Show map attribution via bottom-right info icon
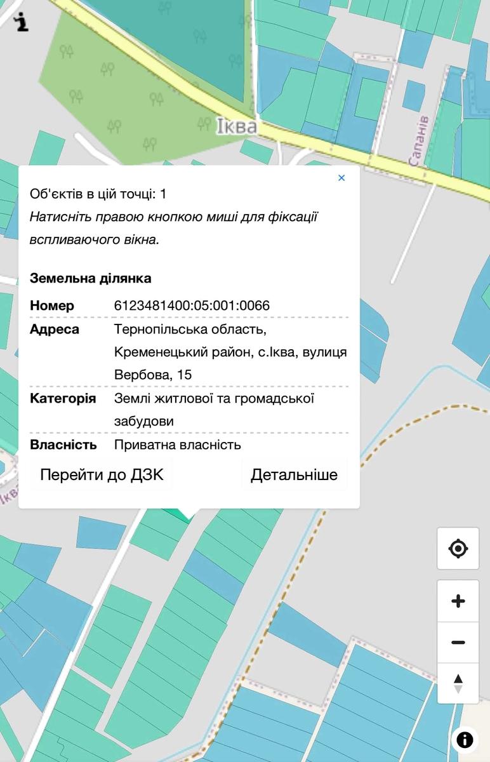 tap(465, 740)
